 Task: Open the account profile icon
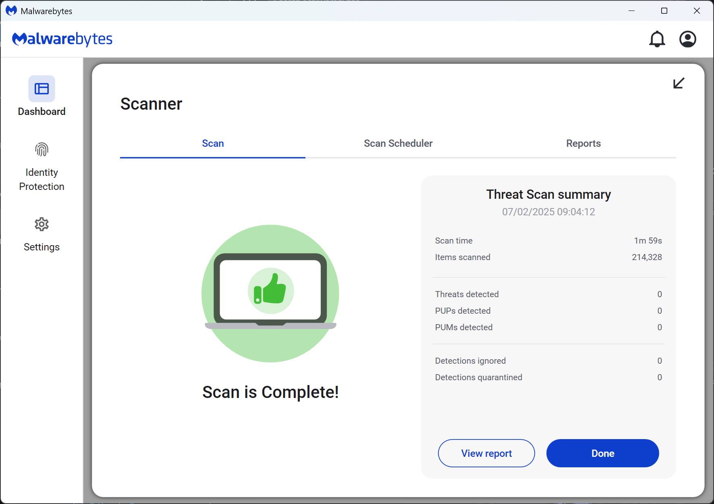(687, 39)
